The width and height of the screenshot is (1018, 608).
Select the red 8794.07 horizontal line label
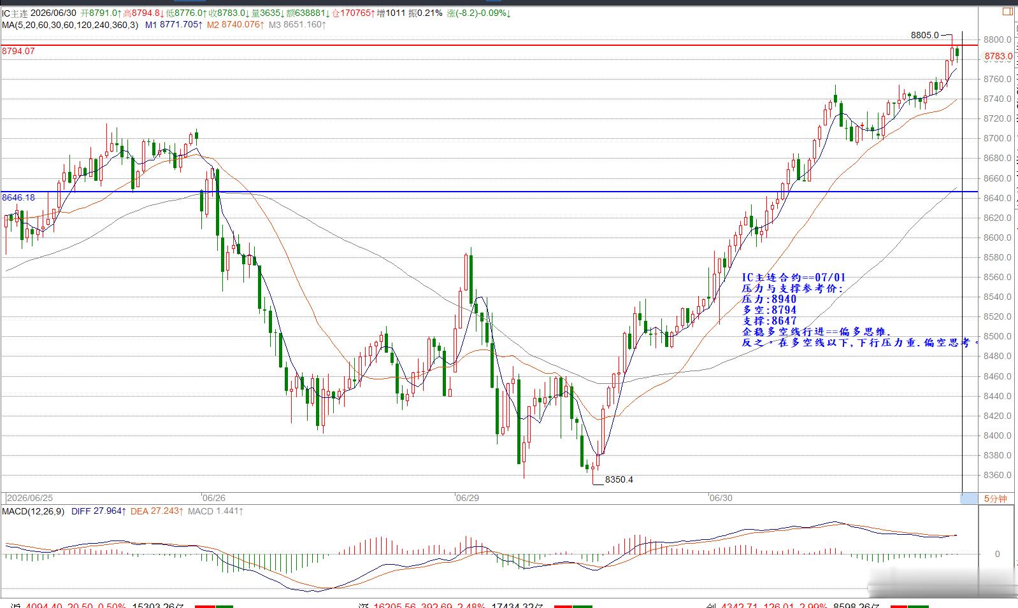[x=18, y=51]
